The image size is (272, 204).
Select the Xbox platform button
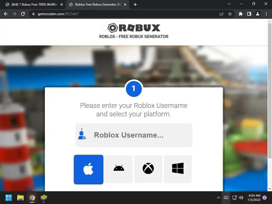tap(148, 169)
